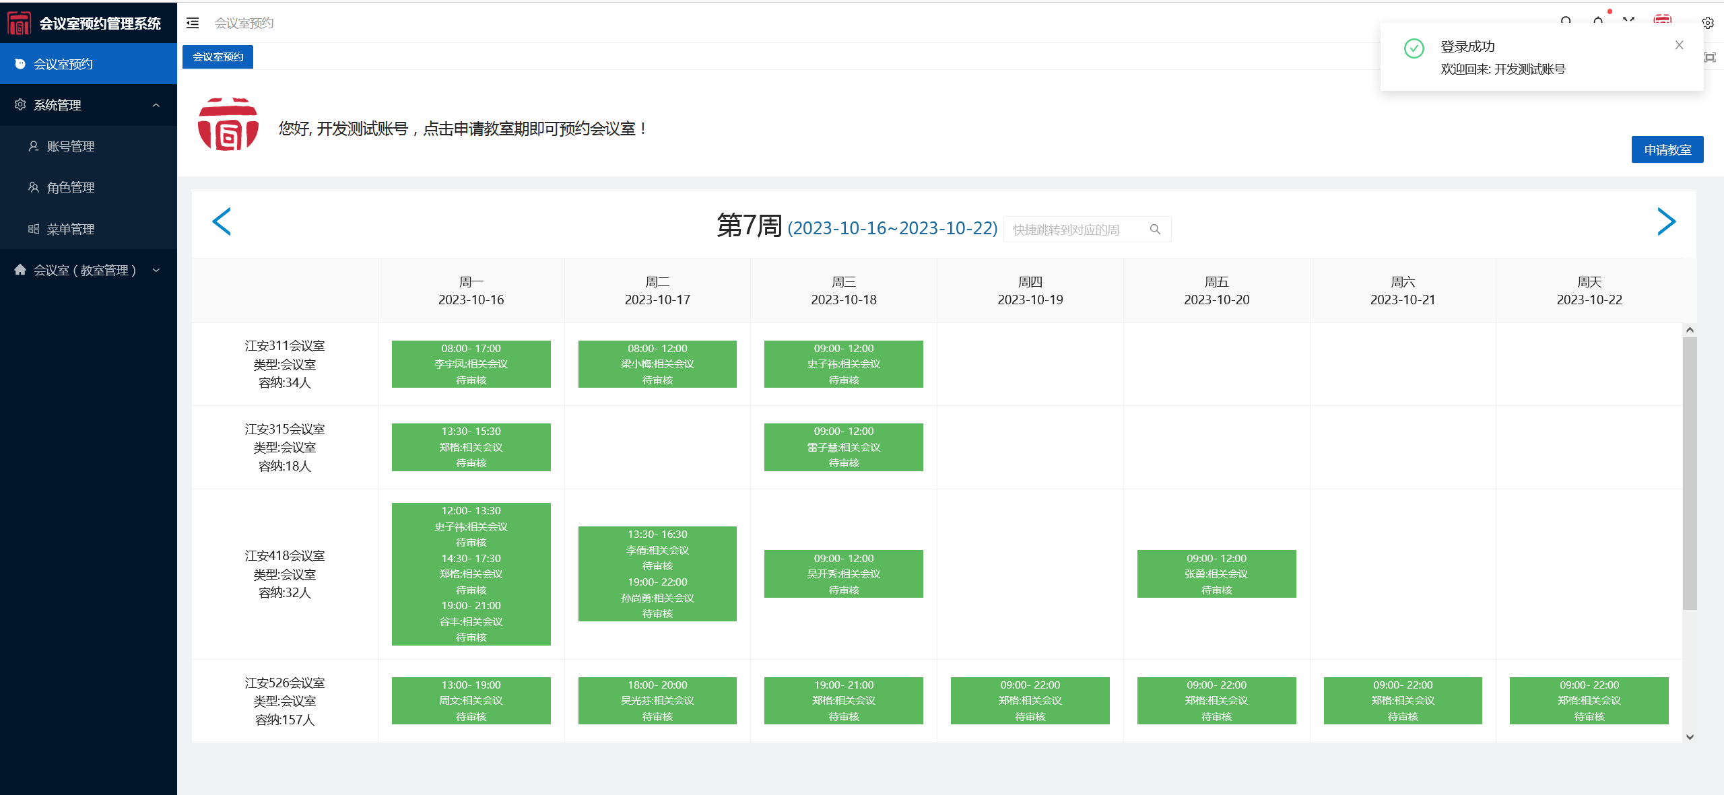Viewport: 1724px width, 795px height.
Task: Click the search icon in week jump box
Action: coord(1155,230)
